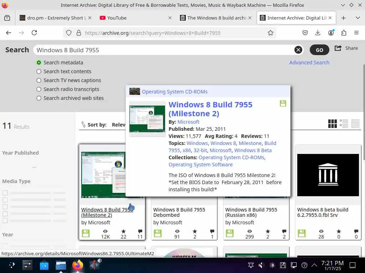The height and width of the screenshot is (273, 365).
Task: Open Windows 8 Build 7955 Debombed item
Action: (x=179, y=212)
